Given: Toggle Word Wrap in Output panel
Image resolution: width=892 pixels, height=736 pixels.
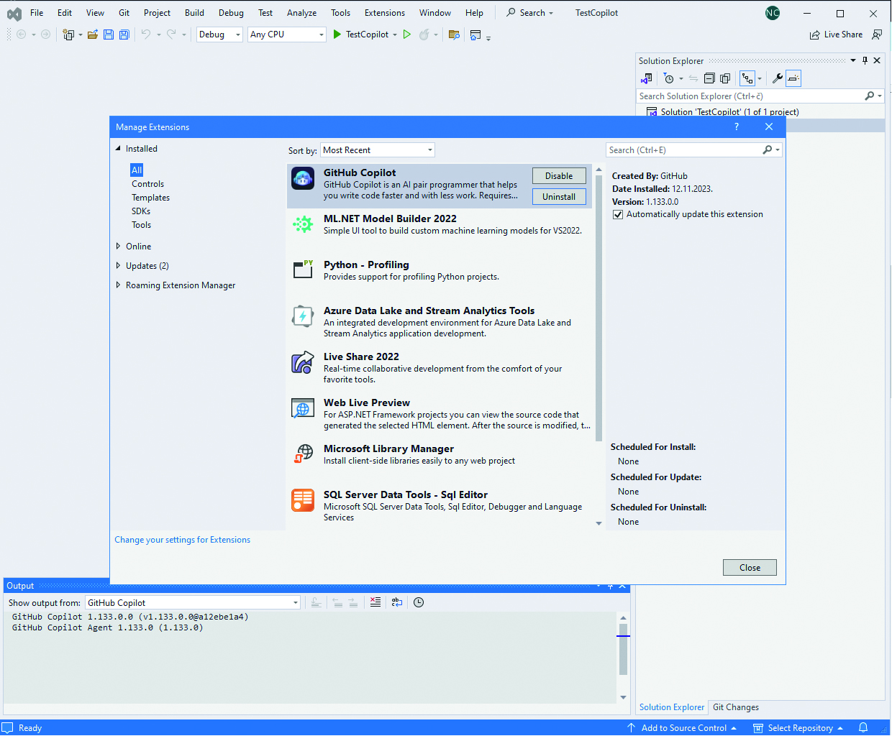Looking at the screenshot, I should (x=397, y=602).
